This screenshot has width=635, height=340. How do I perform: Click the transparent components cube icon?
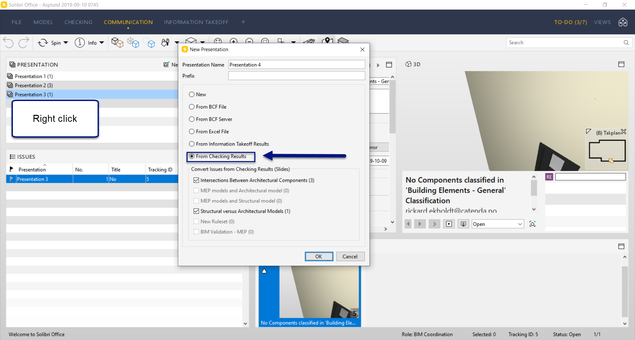pyautogui.click(x=133, y=43)
